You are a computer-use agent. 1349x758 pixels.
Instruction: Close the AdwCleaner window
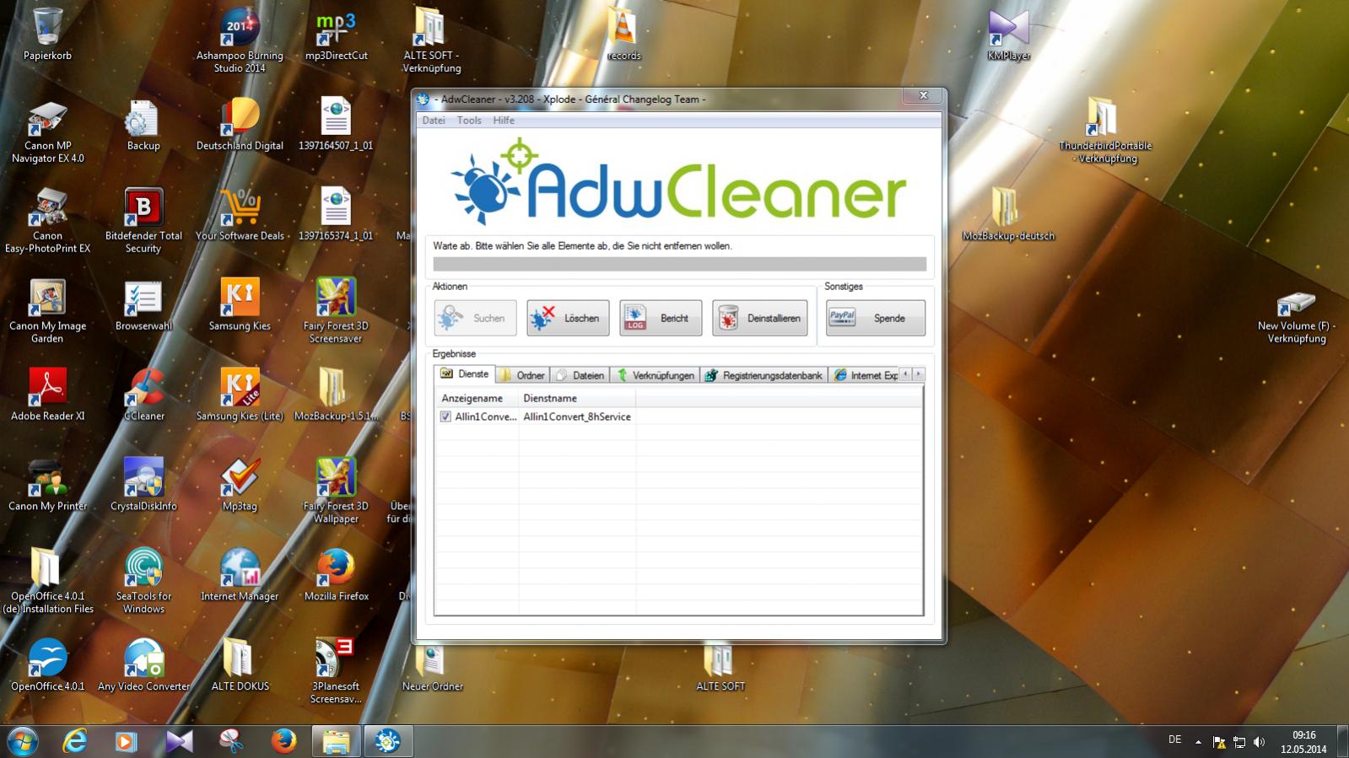[x=923, y=95]
